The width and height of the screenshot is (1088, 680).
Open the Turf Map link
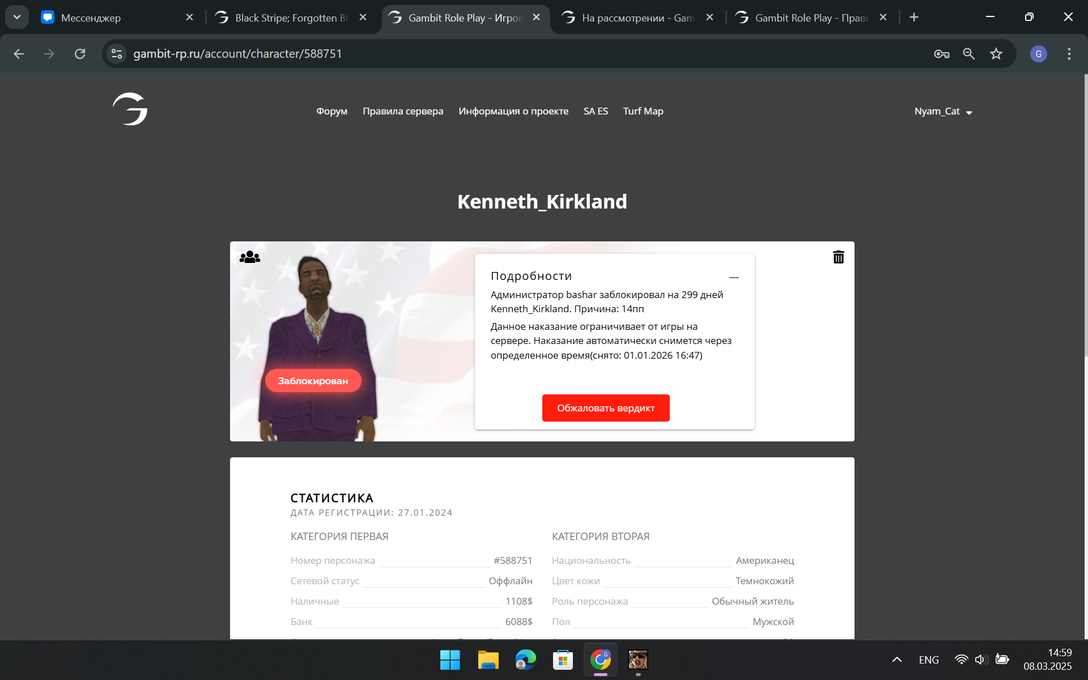(x=643, y=111)
